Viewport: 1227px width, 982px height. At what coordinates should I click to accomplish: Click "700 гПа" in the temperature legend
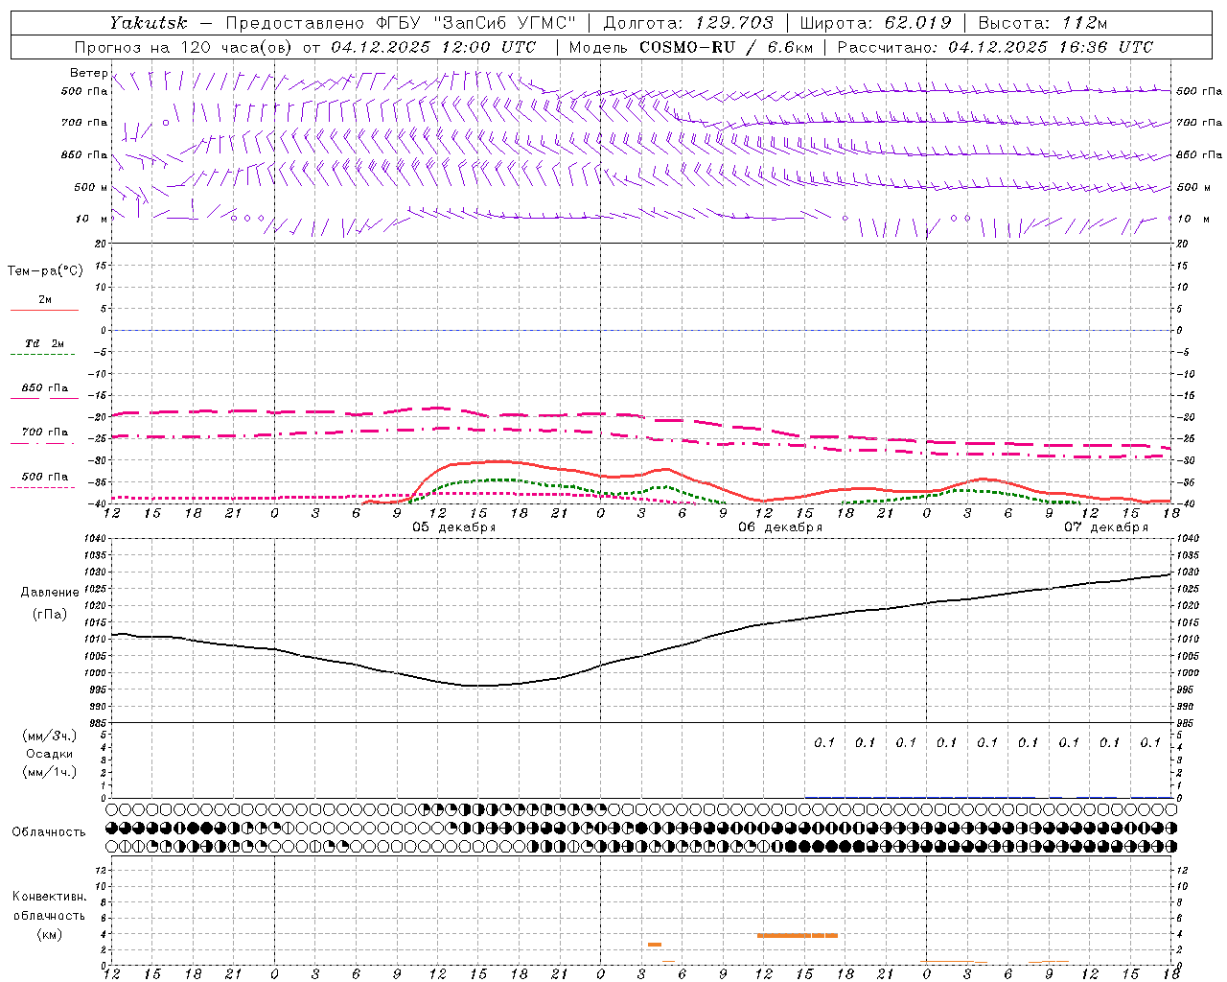pyautogui.click(x=45, y=432)
